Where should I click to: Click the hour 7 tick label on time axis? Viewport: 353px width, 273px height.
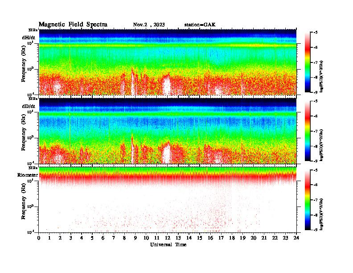pos(114,238)
